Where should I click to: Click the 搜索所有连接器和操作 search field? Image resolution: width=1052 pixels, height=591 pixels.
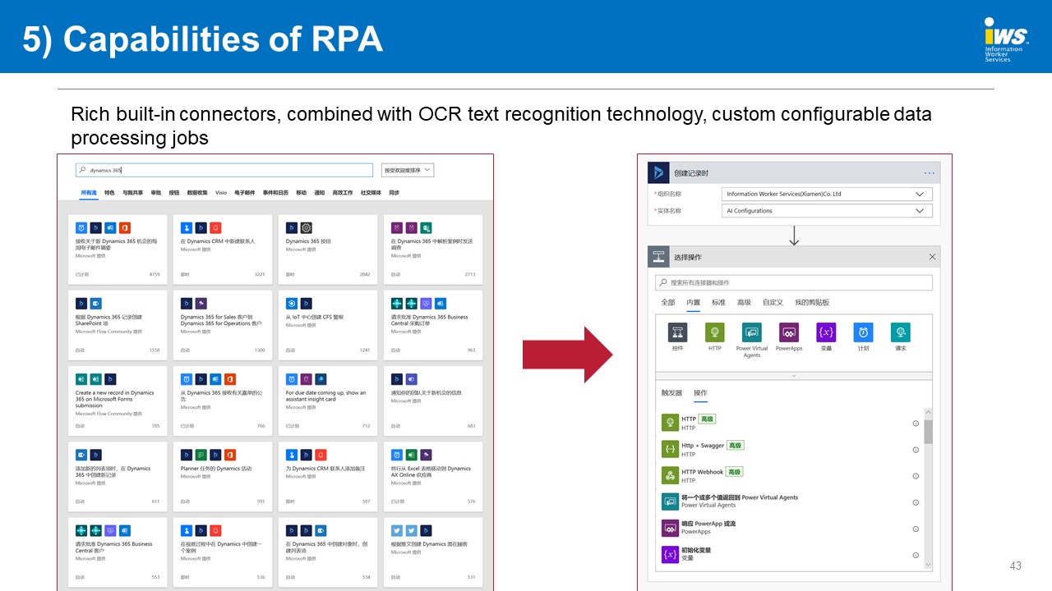(x=794, y=282)
